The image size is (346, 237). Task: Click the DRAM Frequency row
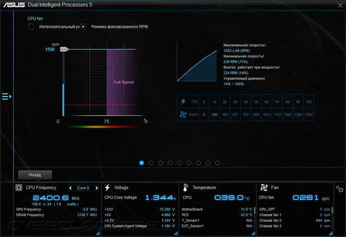(57, 215)
